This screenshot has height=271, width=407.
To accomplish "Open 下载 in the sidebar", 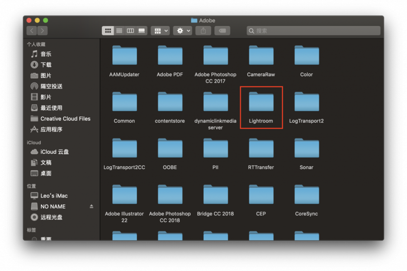I will click(61, 65).
